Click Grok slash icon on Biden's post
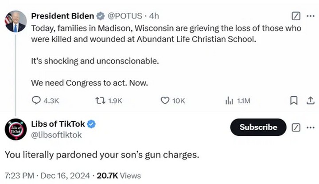The height and width of the screenshot is (184, 319). coord(296,16)
